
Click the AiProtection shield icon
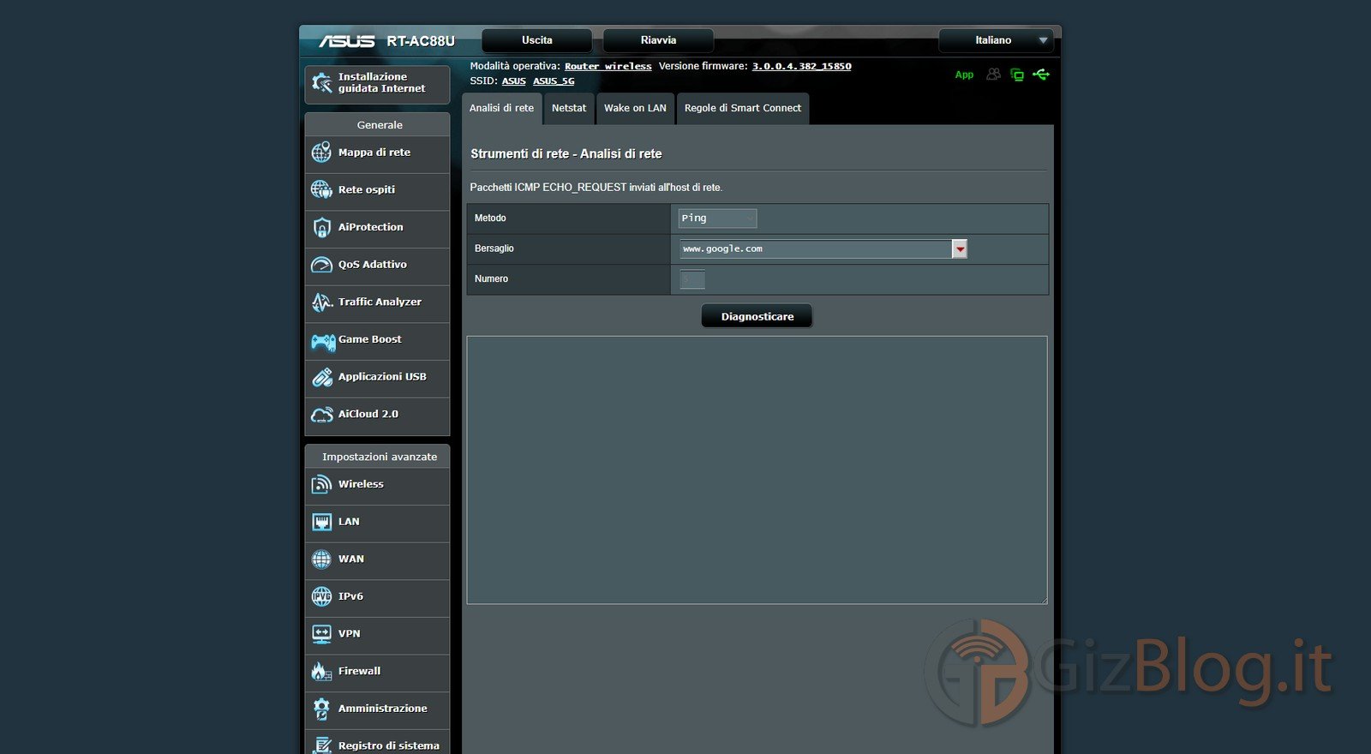pyautogui.click(x=321, y=227)
